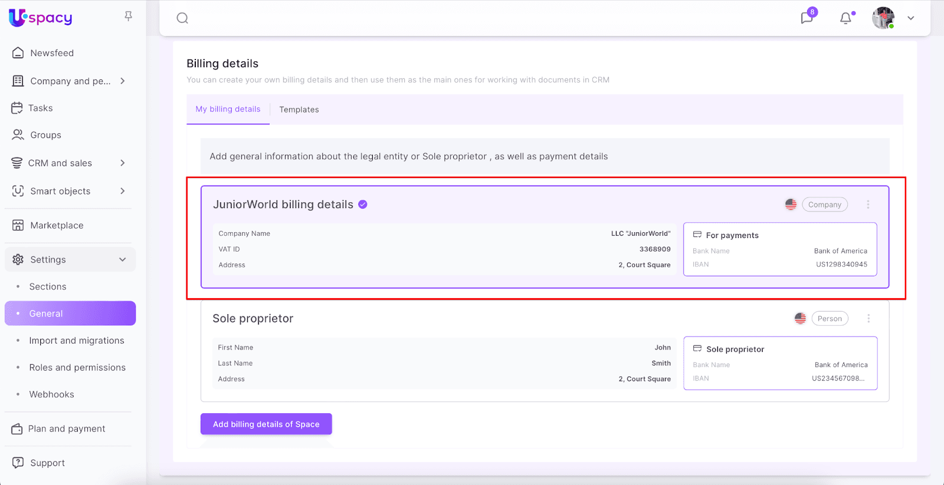Click the verified checkmark beside JuniorWorld title
The width and height of the screenshot is (944, 485).
(363, 204)
